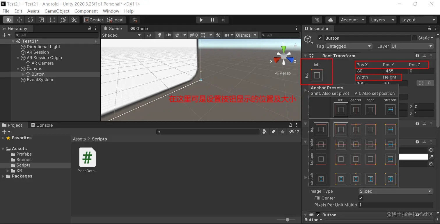Screen dimensions: 440x224
Task: Open the Collab cloud icon
Action: [331, 20]
